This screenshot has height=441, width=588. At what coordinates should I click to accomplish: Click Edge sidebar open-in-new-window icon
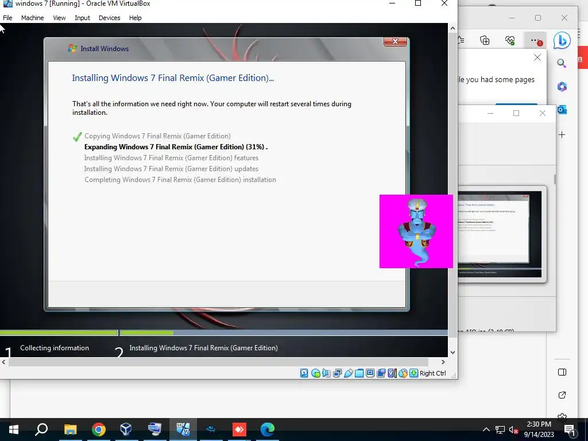562,395
